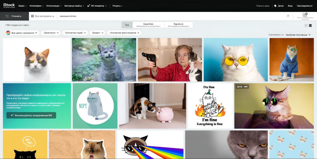This screenshot has height=159, width=317.
Task: Open the Доски boards icon
Action: [276, 6]
